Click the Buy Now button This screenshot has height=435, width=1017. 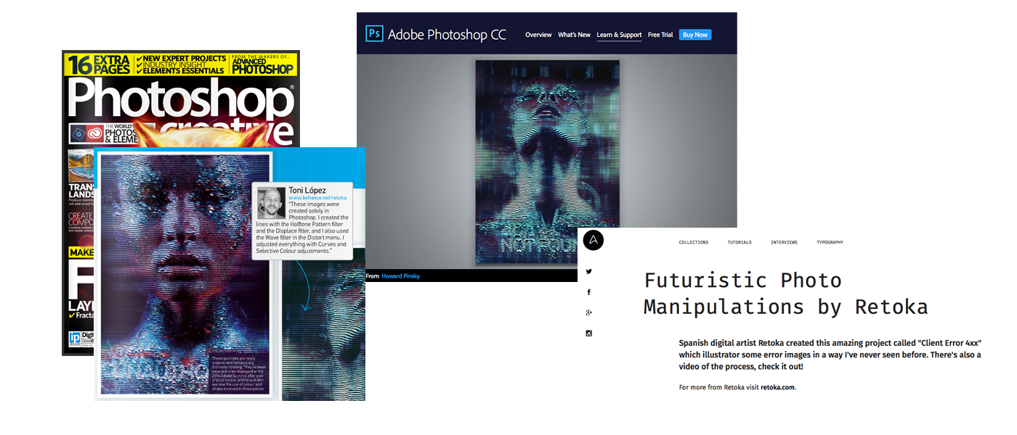[x=695, y=35]
